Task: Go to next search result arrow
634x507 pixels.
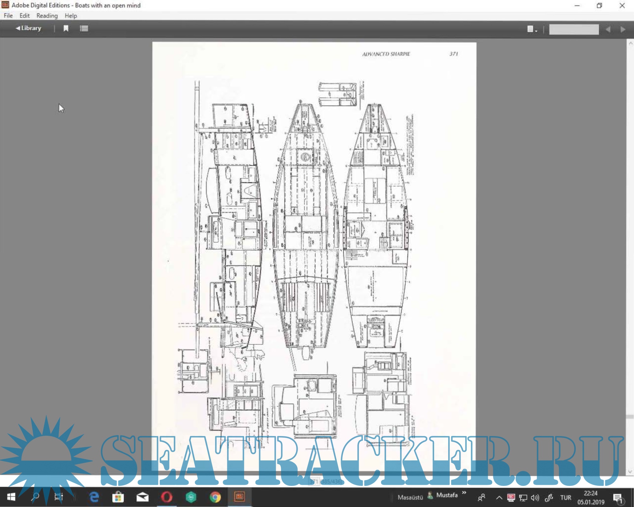Action: [623, 29]
